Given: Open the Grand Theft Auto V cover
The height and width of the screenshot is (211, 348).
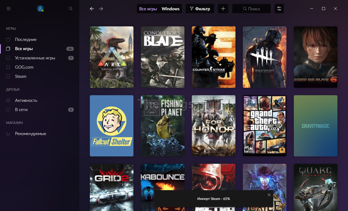Looking at the screenshot, I should tap(265, 126).
